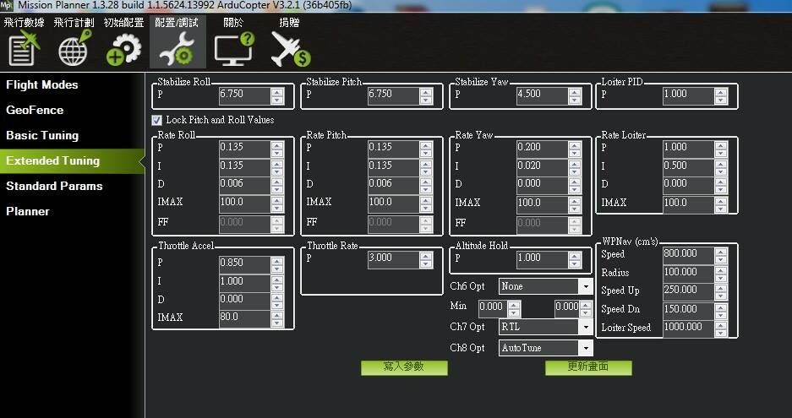Click the Loiter PID P value field
Viewport: 792px width, 418px height.
coord(688,95)
